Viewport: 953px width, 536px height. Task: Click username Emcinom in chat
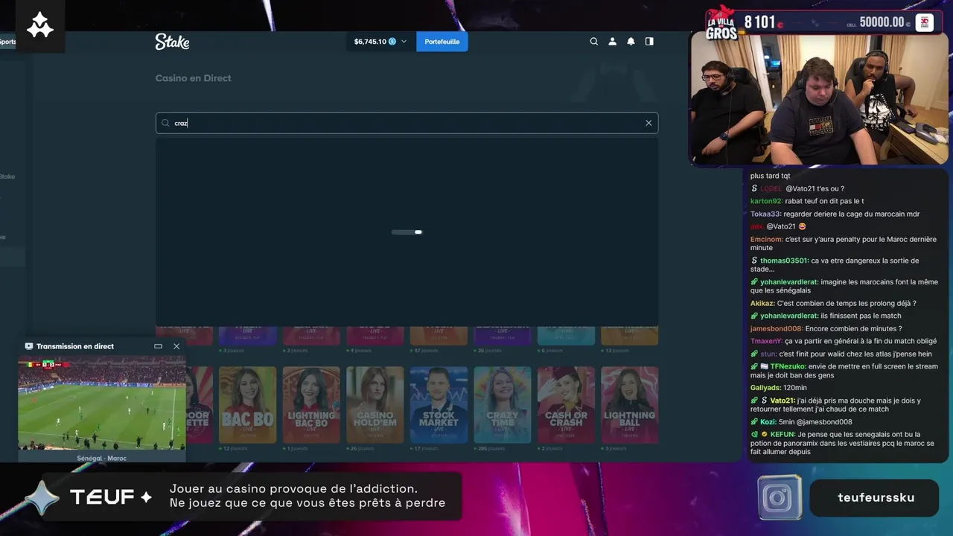tap(767, 239)
